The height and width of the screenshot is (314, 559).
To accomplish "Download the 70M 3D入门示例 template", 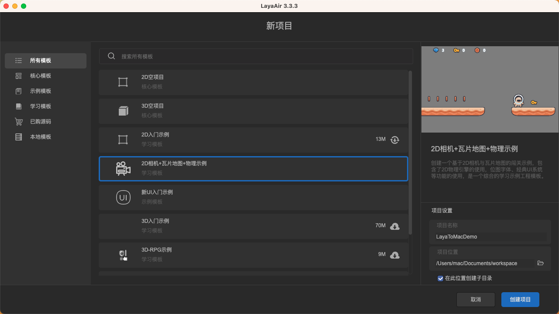I will pyautogui.click(x=395, y=226).
